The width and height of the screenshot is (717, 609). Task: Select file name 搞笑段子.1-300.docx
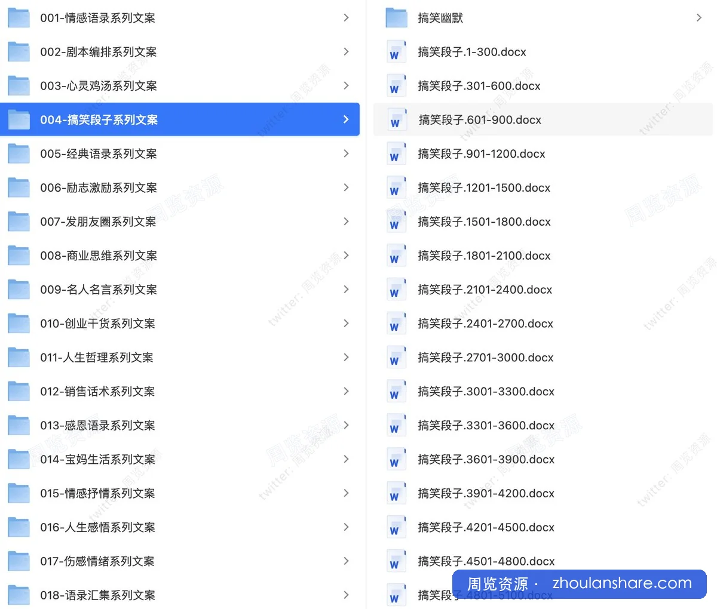472,52
